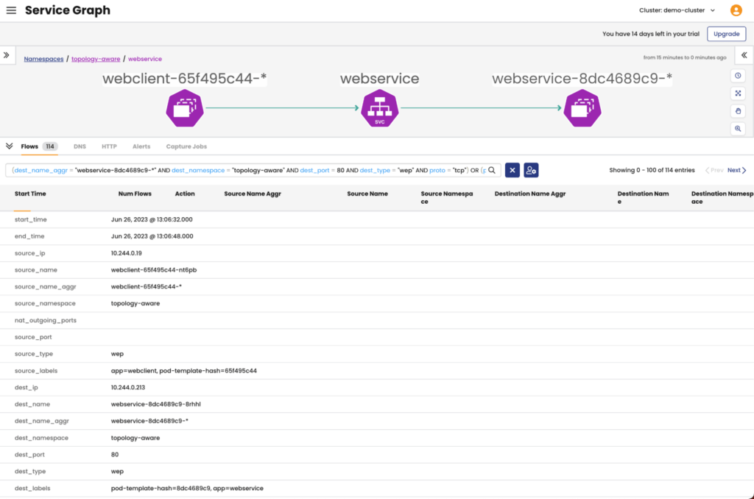Screen dimensions: 754x499
Task: Select the webservice-8dc4689c9-* node icon
Action: tap(582, 108)
